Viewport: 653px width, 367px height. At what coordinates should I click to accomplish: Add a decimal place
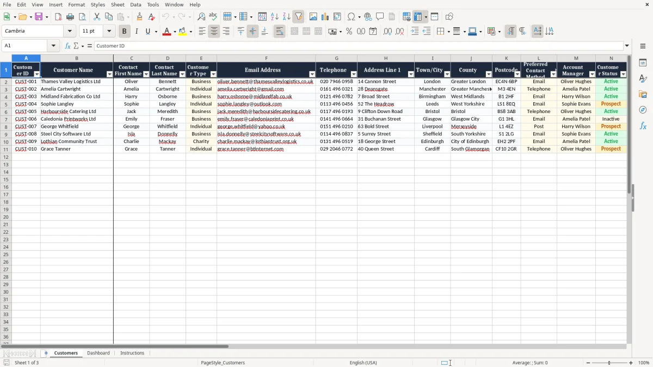pyautogui.click(x=387, y=32)
